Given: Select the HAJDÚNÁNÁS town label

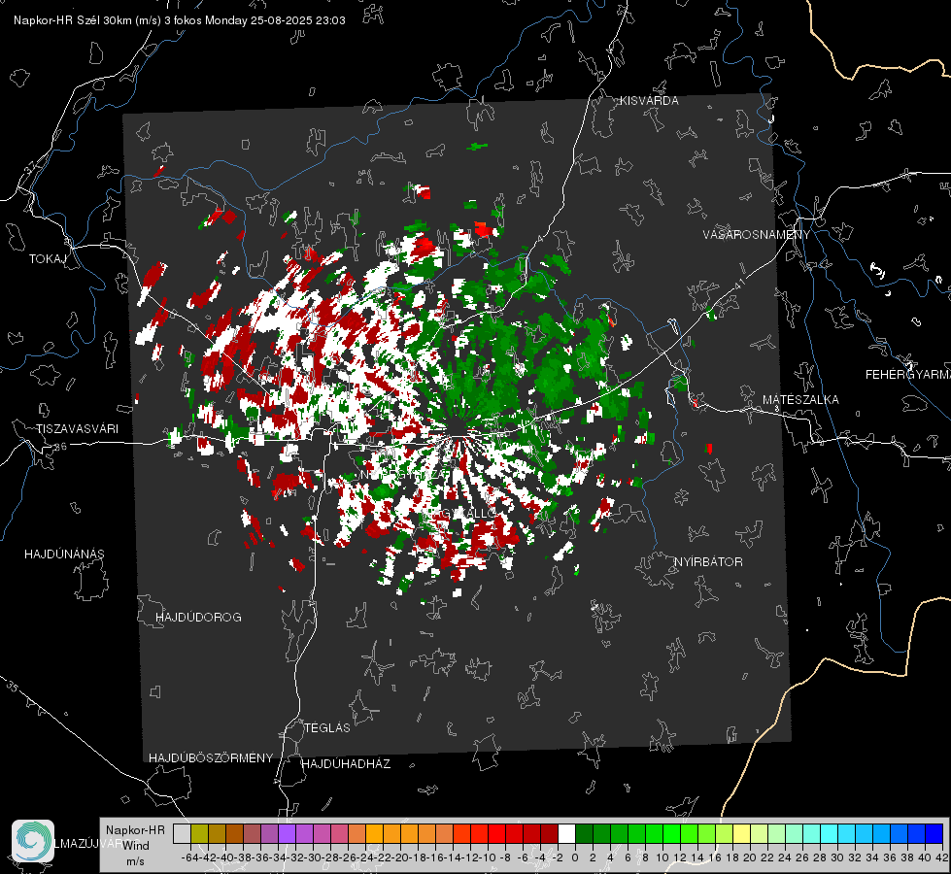Looking at the screenshot, I should [64, 555].
